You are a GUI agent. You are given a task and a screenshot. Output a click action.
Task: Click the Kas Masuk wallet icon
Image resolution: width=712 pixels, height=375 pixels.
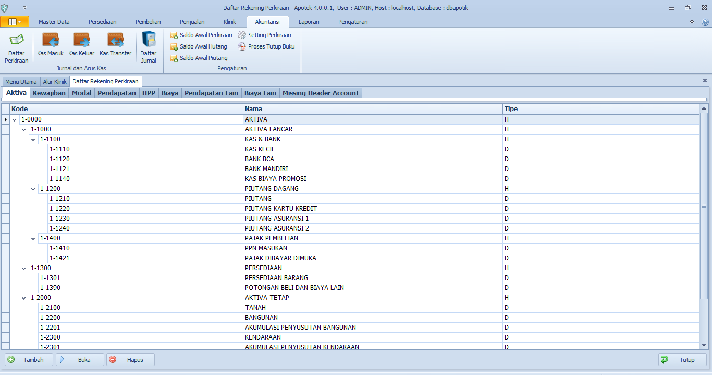[50, 40]
